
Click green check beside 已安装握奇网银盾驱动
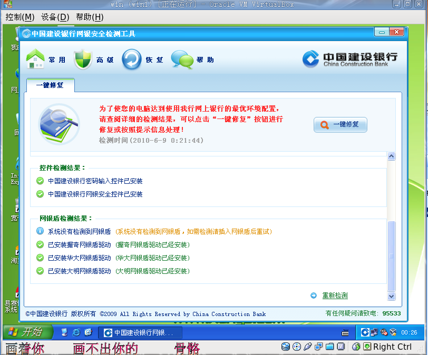[x=40, y=244]
